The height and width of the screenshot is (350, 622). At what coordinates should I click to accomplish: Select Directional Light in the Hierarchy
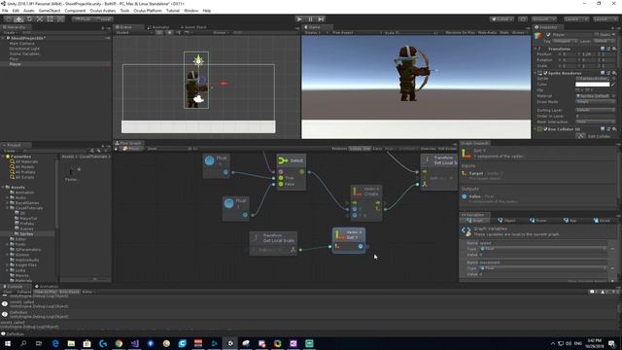[24, 49]
